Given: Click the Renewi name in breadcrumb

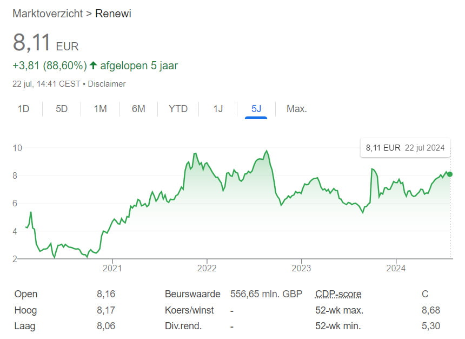Looking at the screenshot, I should click(x=113, y=14).
